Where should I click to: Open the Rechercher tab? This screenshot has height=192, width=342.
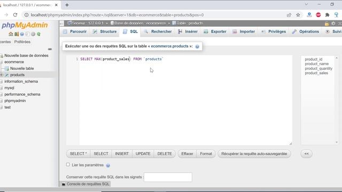point(158,31)
